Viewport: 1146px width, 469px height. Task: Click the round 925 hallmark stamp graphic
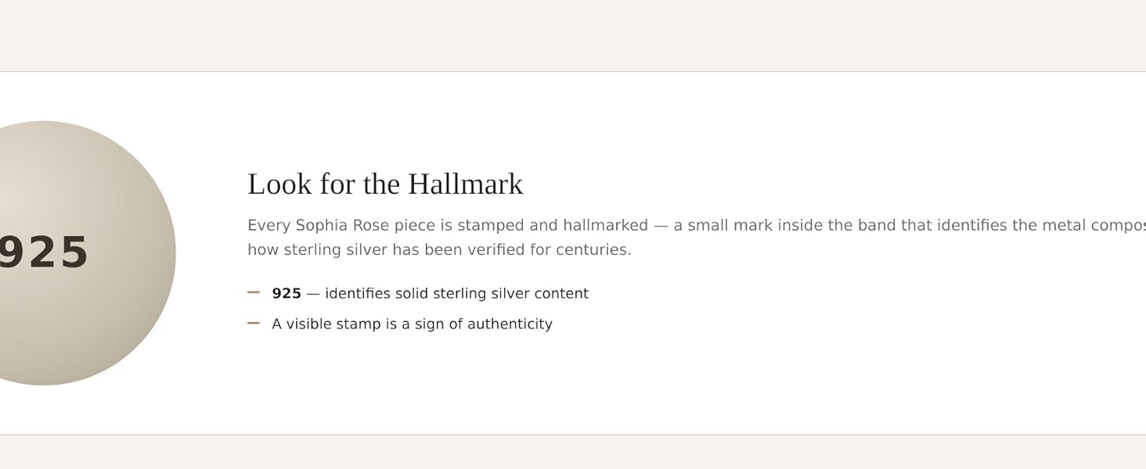(x=44, y=252)
